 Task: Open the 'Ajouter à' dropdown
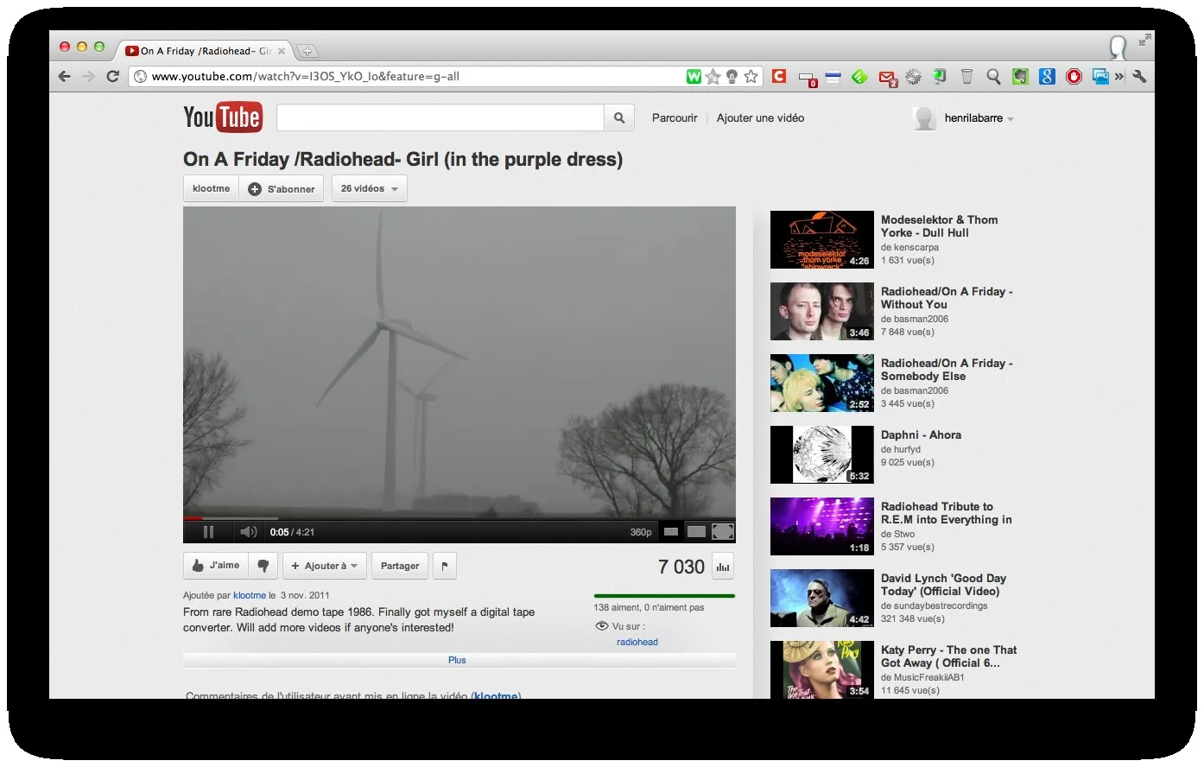[325, 566]
